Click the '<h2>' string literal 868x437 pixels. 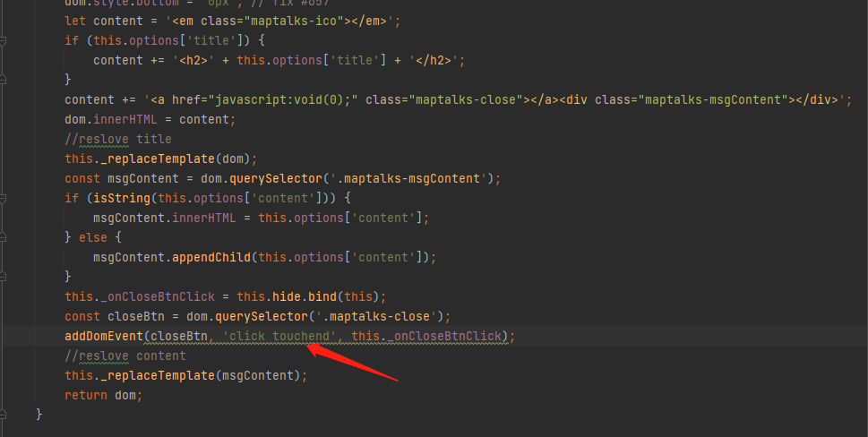tap(193, 60)
